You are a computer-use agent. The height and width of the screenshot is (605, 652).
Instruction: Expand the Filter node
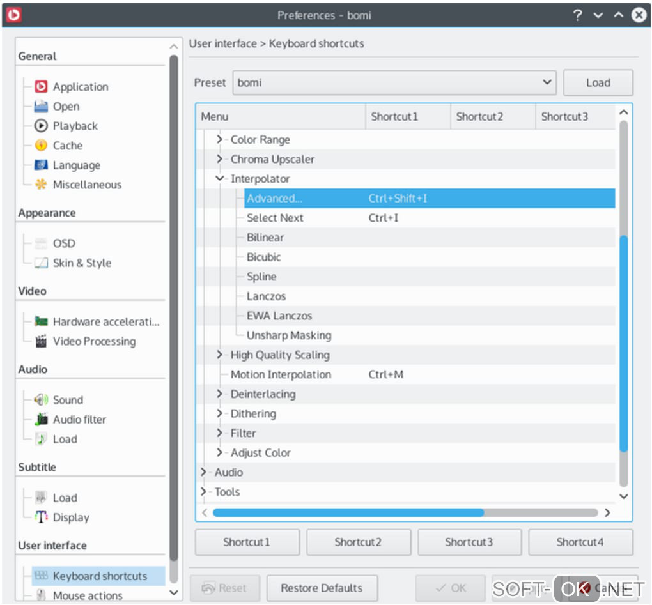tap(219, 433)
